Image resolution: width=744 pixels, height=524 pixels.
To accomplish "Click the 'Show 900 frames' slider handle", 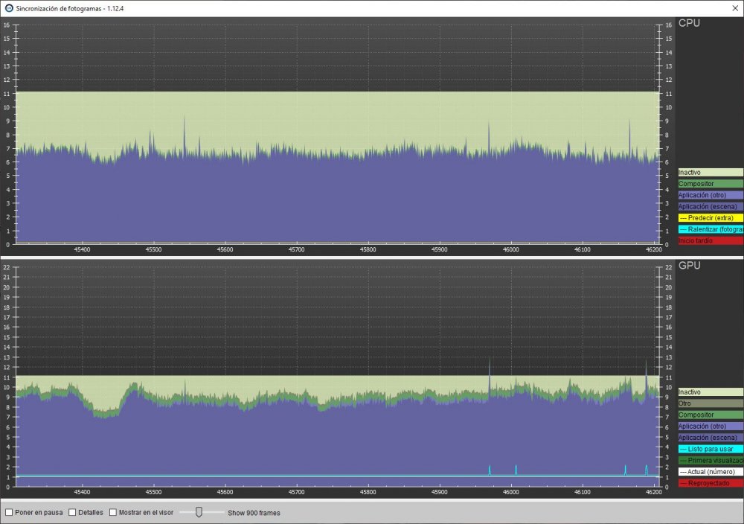I will [199, 512].
